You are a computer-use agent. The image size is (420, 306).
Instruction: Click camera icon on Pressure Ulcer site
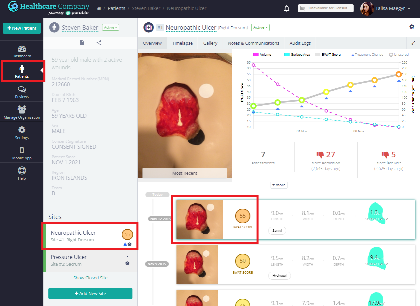(127, 263)
